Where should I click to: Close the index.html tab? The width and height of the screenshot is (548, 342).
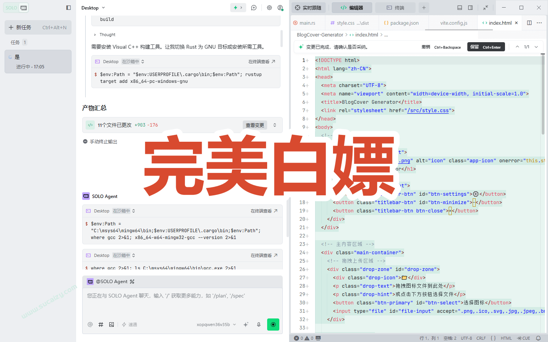pyautogui.click(x=516, y=23)
